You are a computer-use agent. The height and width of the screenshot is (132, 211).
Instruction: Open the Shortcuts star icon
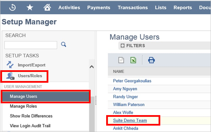[x=30, y=7]
